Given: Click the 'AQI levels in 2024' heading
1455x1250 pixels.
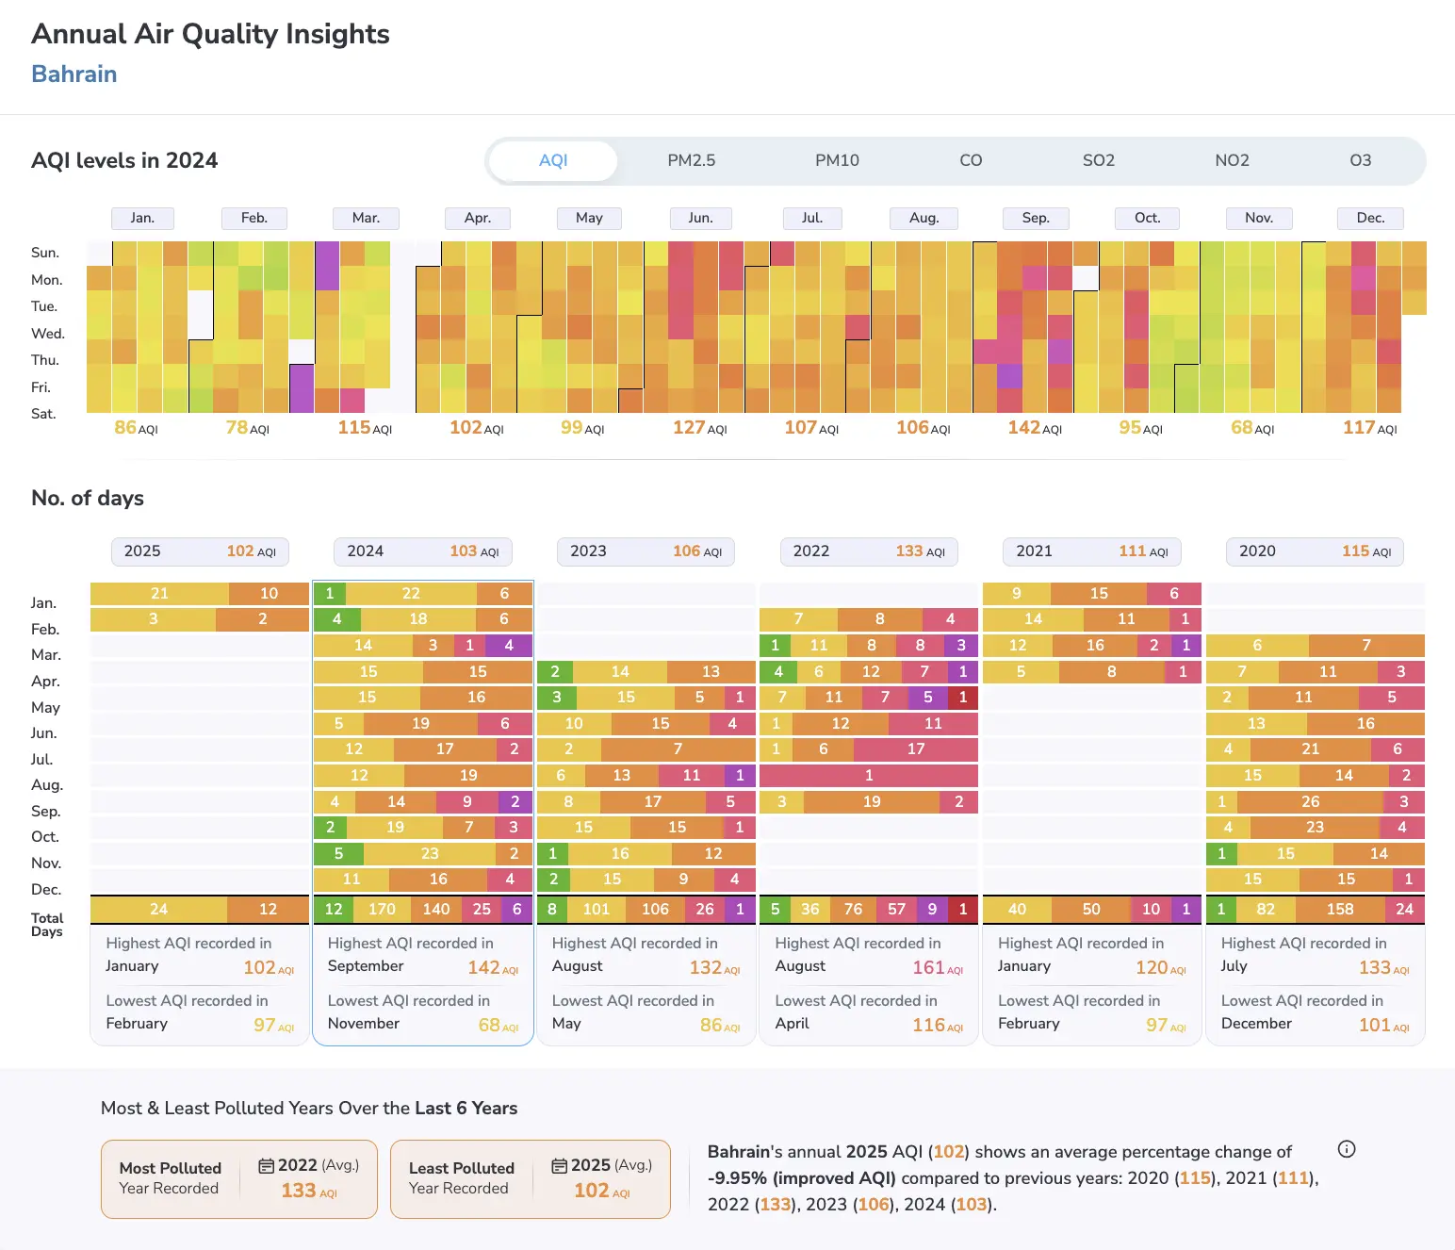Looking at the screenshot, I should pos(124,160).
